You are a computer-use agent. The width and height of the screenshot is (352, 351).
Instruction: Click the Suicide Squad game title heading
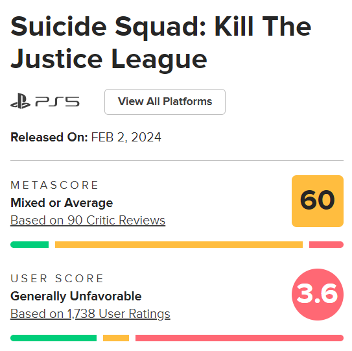[x=161, y=43]
